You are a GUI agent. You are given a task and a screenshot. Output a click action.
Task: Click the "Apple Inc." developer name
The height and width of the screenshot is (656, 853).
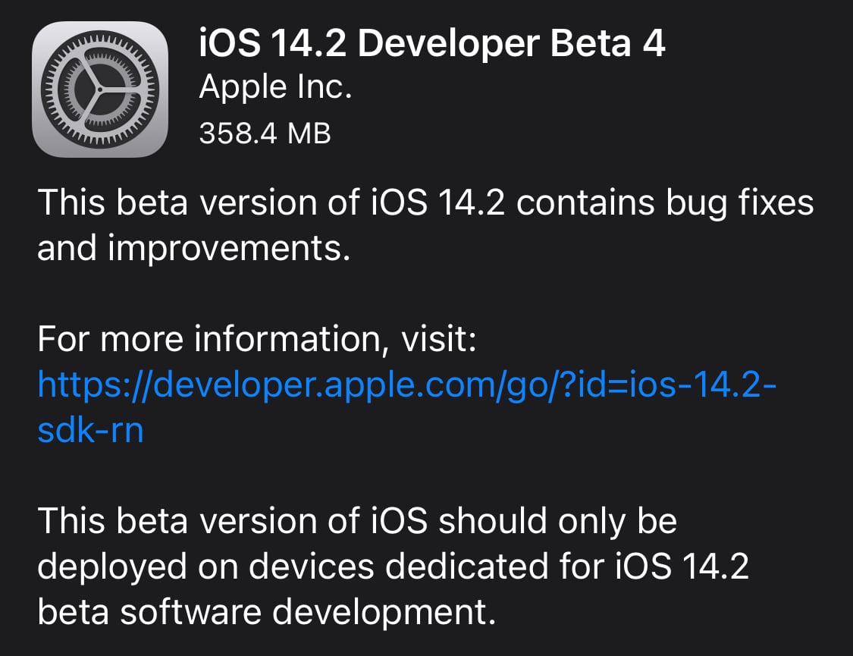[275, 89]
